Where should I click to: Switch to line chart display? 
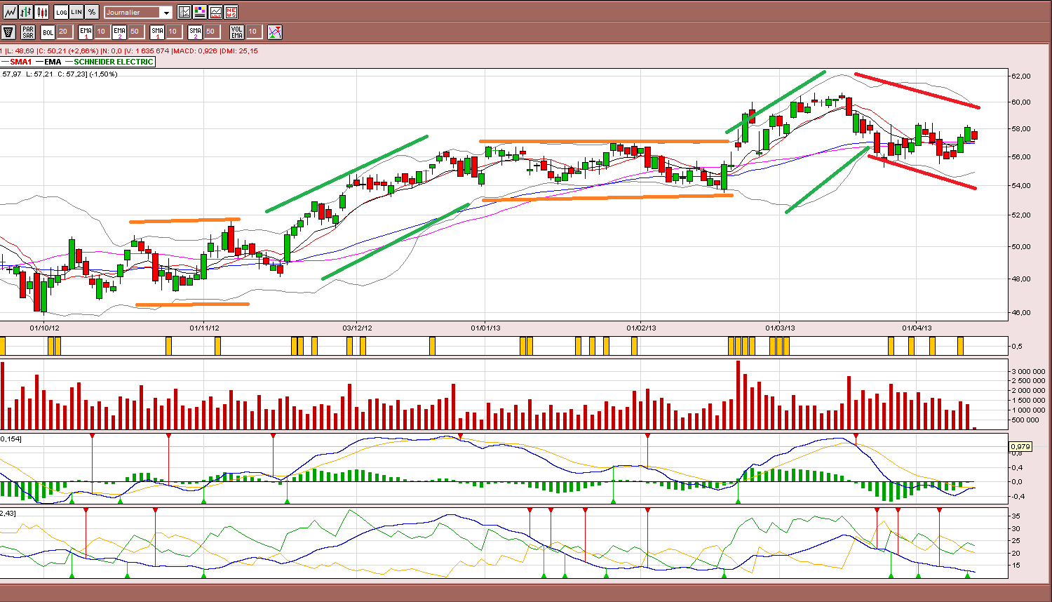point(10,12)
